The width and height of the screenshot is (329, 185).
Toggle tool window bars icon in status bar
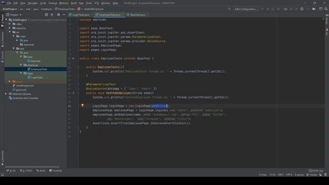click(2, 175)
